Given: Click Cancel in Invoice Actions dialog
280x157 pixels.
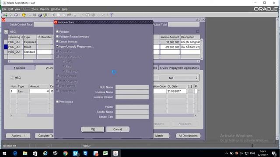Looking at the screenshot, I should coord(118,130).
